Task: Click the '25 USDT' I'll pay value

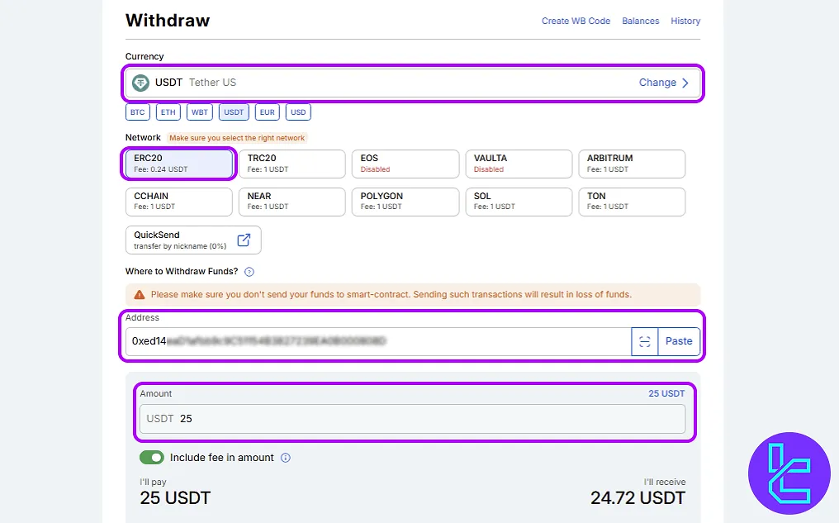Action: point(175,498)
